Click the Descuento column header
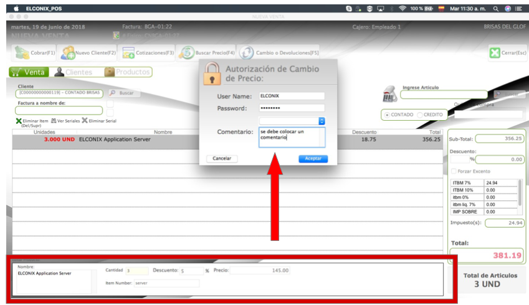 (x=364, y=132)
